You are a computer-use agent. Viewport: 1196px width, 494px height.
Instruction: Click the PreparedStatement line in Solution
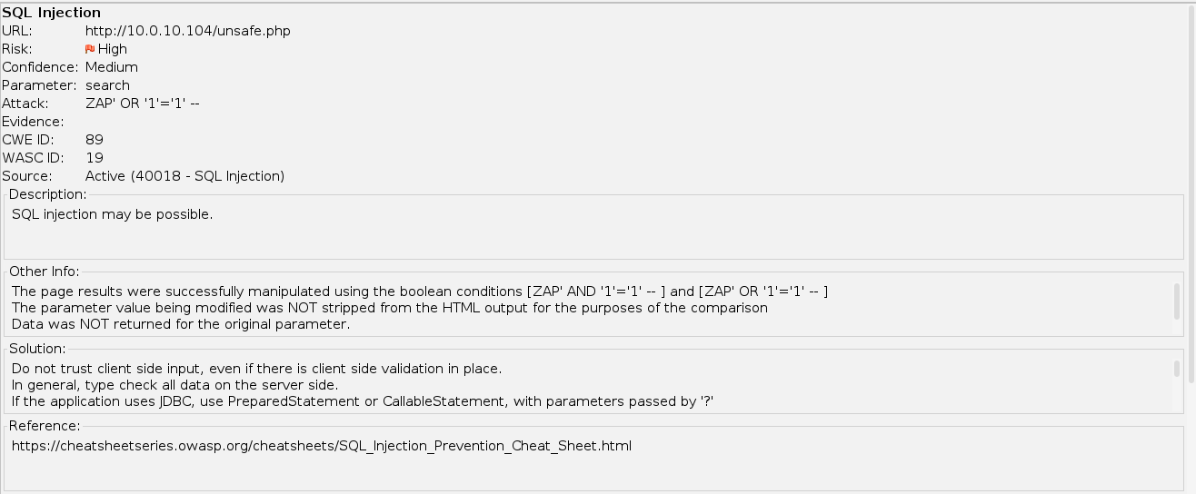(362, 401)
